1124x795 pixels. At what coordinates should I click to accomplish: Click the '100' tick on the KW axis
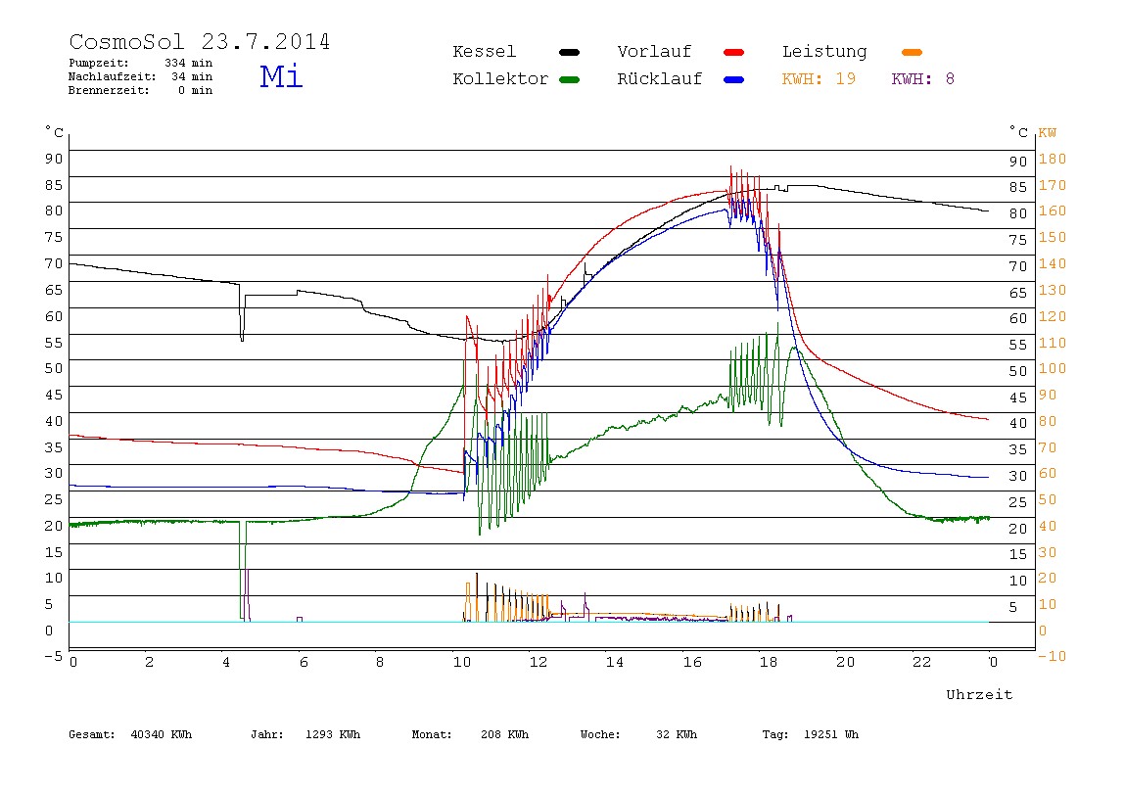pos(1053,368)
